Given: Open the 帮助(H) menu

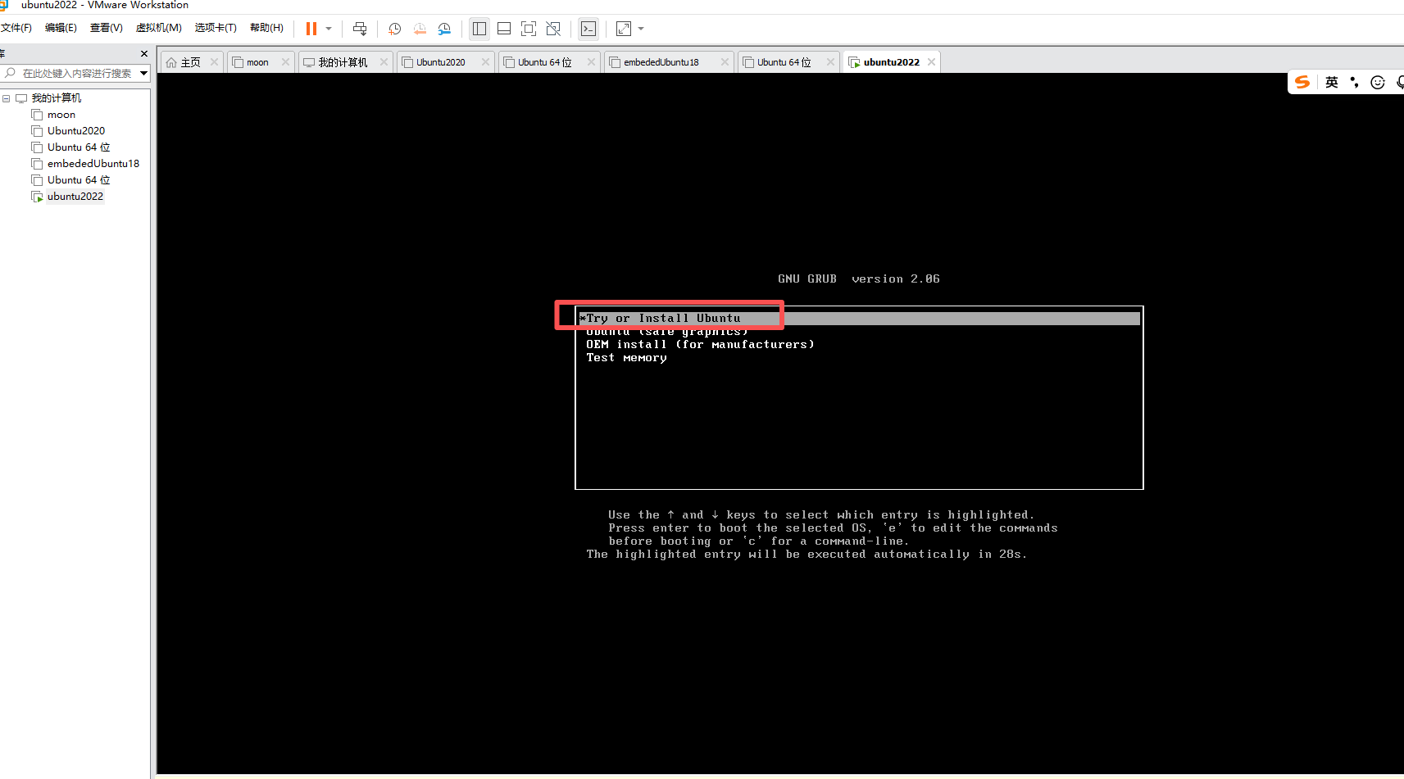Looking at the screenshot, I should pyautogui.click(x=266, y=28).
